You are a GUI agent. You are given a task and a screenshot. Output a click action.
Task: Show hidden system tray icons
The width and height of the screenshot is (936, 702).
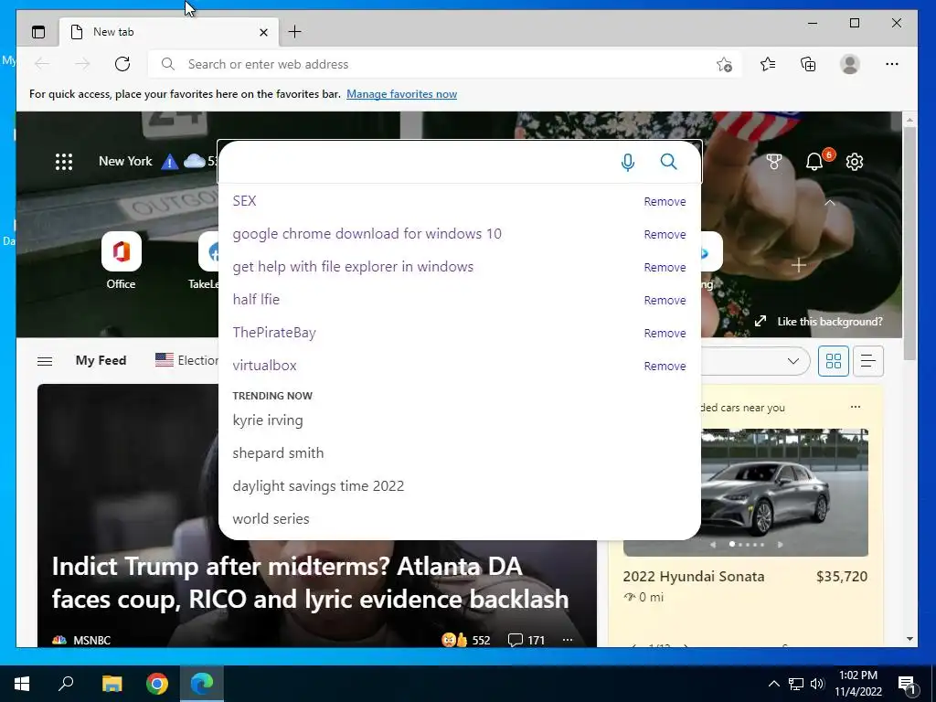pyautogui.click(x=773, y=684)
